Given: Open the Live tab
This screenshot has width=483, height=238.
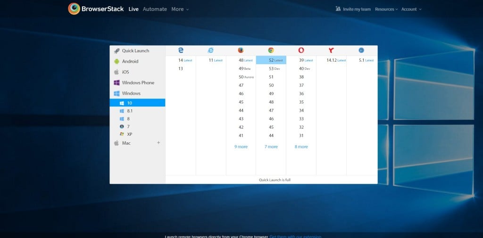Looking at the screenshot, I should click(x=133, y=9).
